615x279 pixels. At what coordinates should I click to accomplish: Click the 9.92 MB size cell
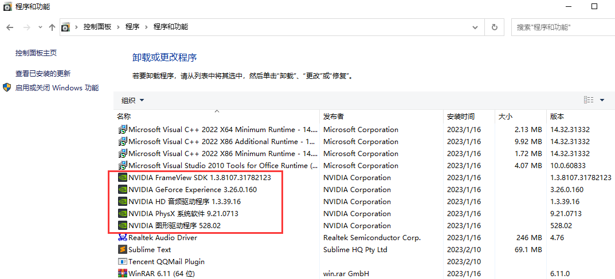point(528,142)
